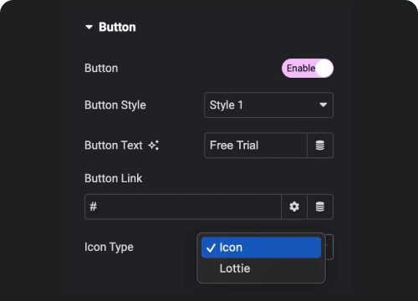Choose the Icon option in Icon Type list

coord(261,247)
